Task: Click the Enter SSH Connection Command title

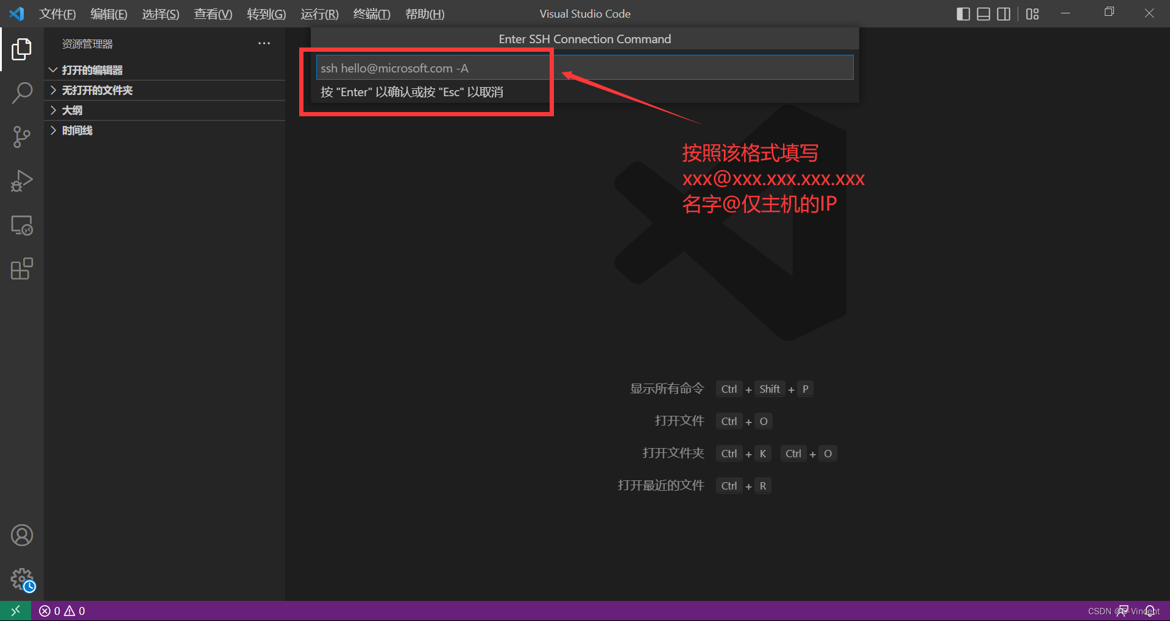Action: (x=584, y=39)
